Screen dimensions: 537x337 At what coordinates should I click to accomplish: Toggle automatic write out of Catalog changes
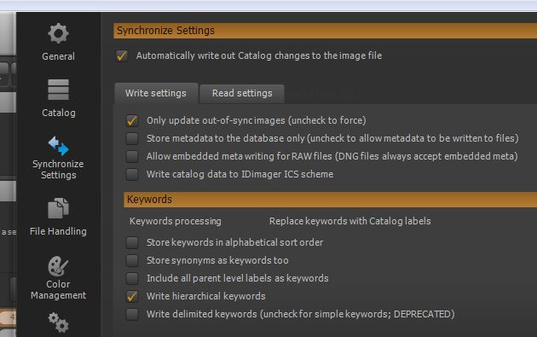point(122,55)
